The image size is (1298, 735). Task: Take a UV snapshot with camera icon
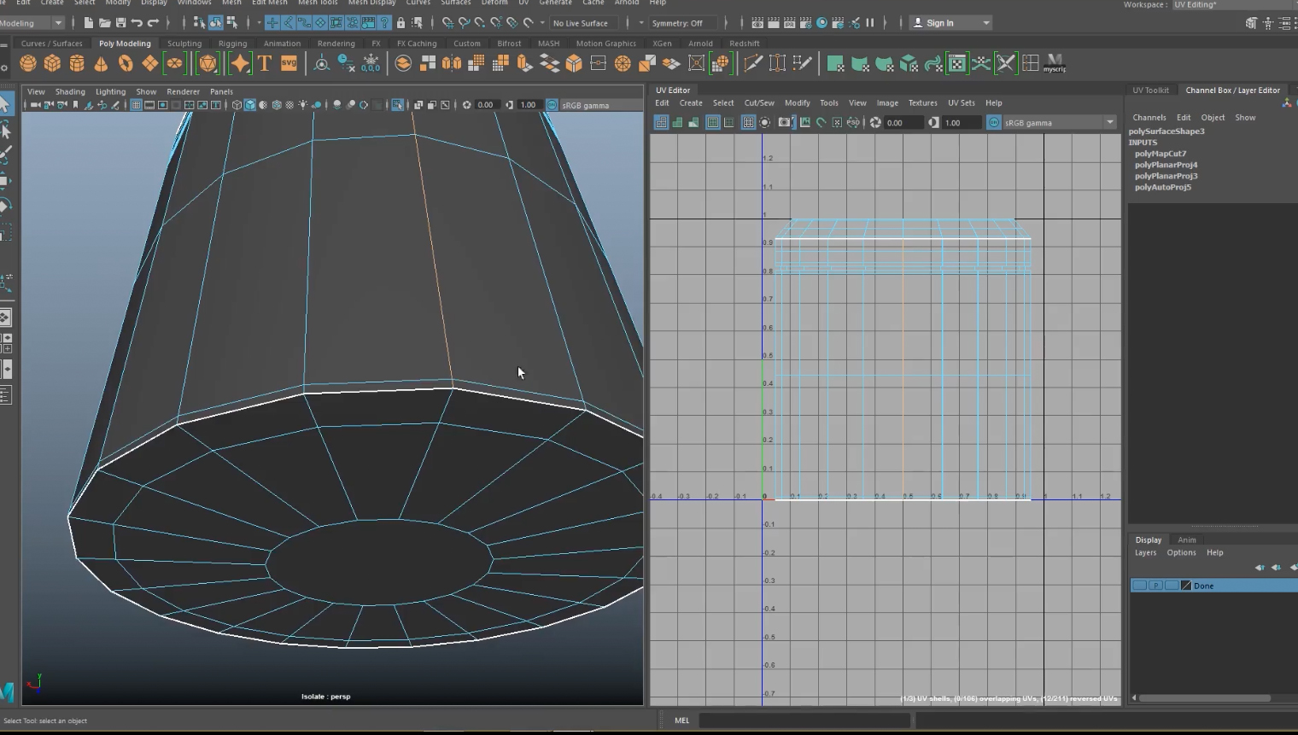(784, 123)
